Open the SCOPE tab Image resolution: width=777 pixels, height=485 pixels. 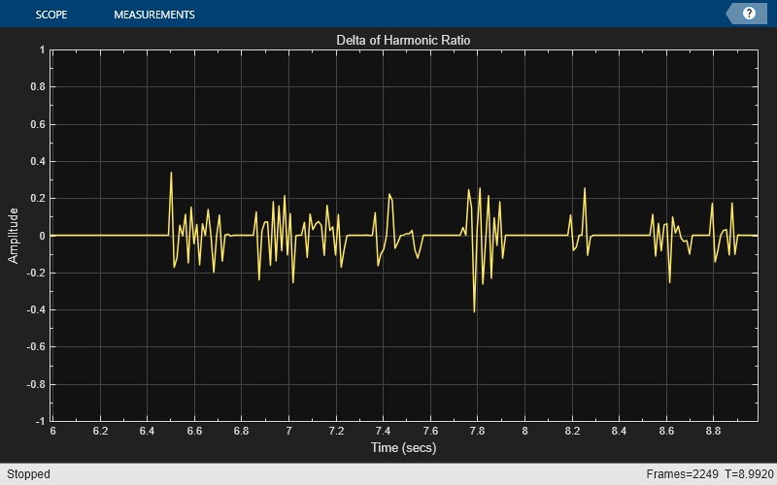[x=51, y=15]
